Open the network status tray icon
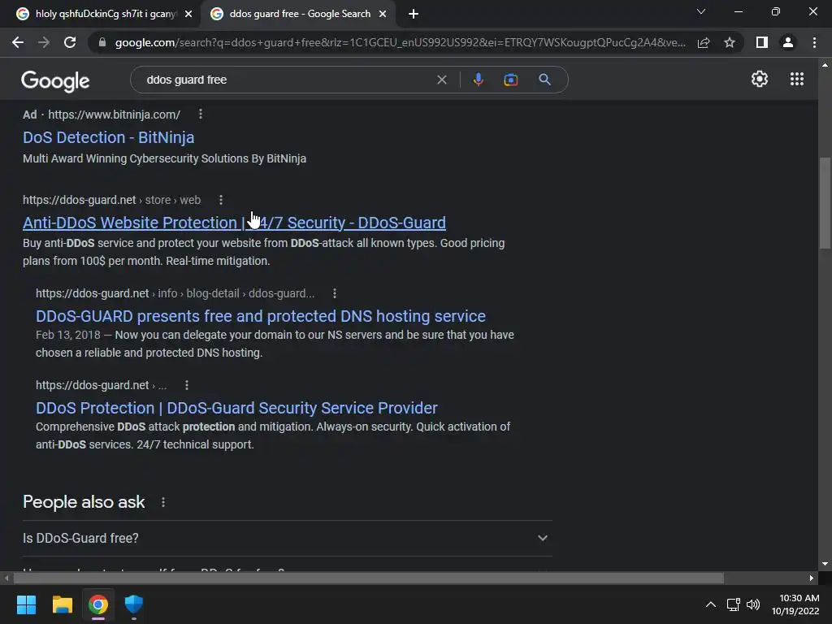This screenshot has width=832, height=624. coord(734,604)
